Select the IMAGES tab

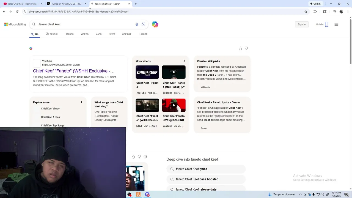pos(70,34)
